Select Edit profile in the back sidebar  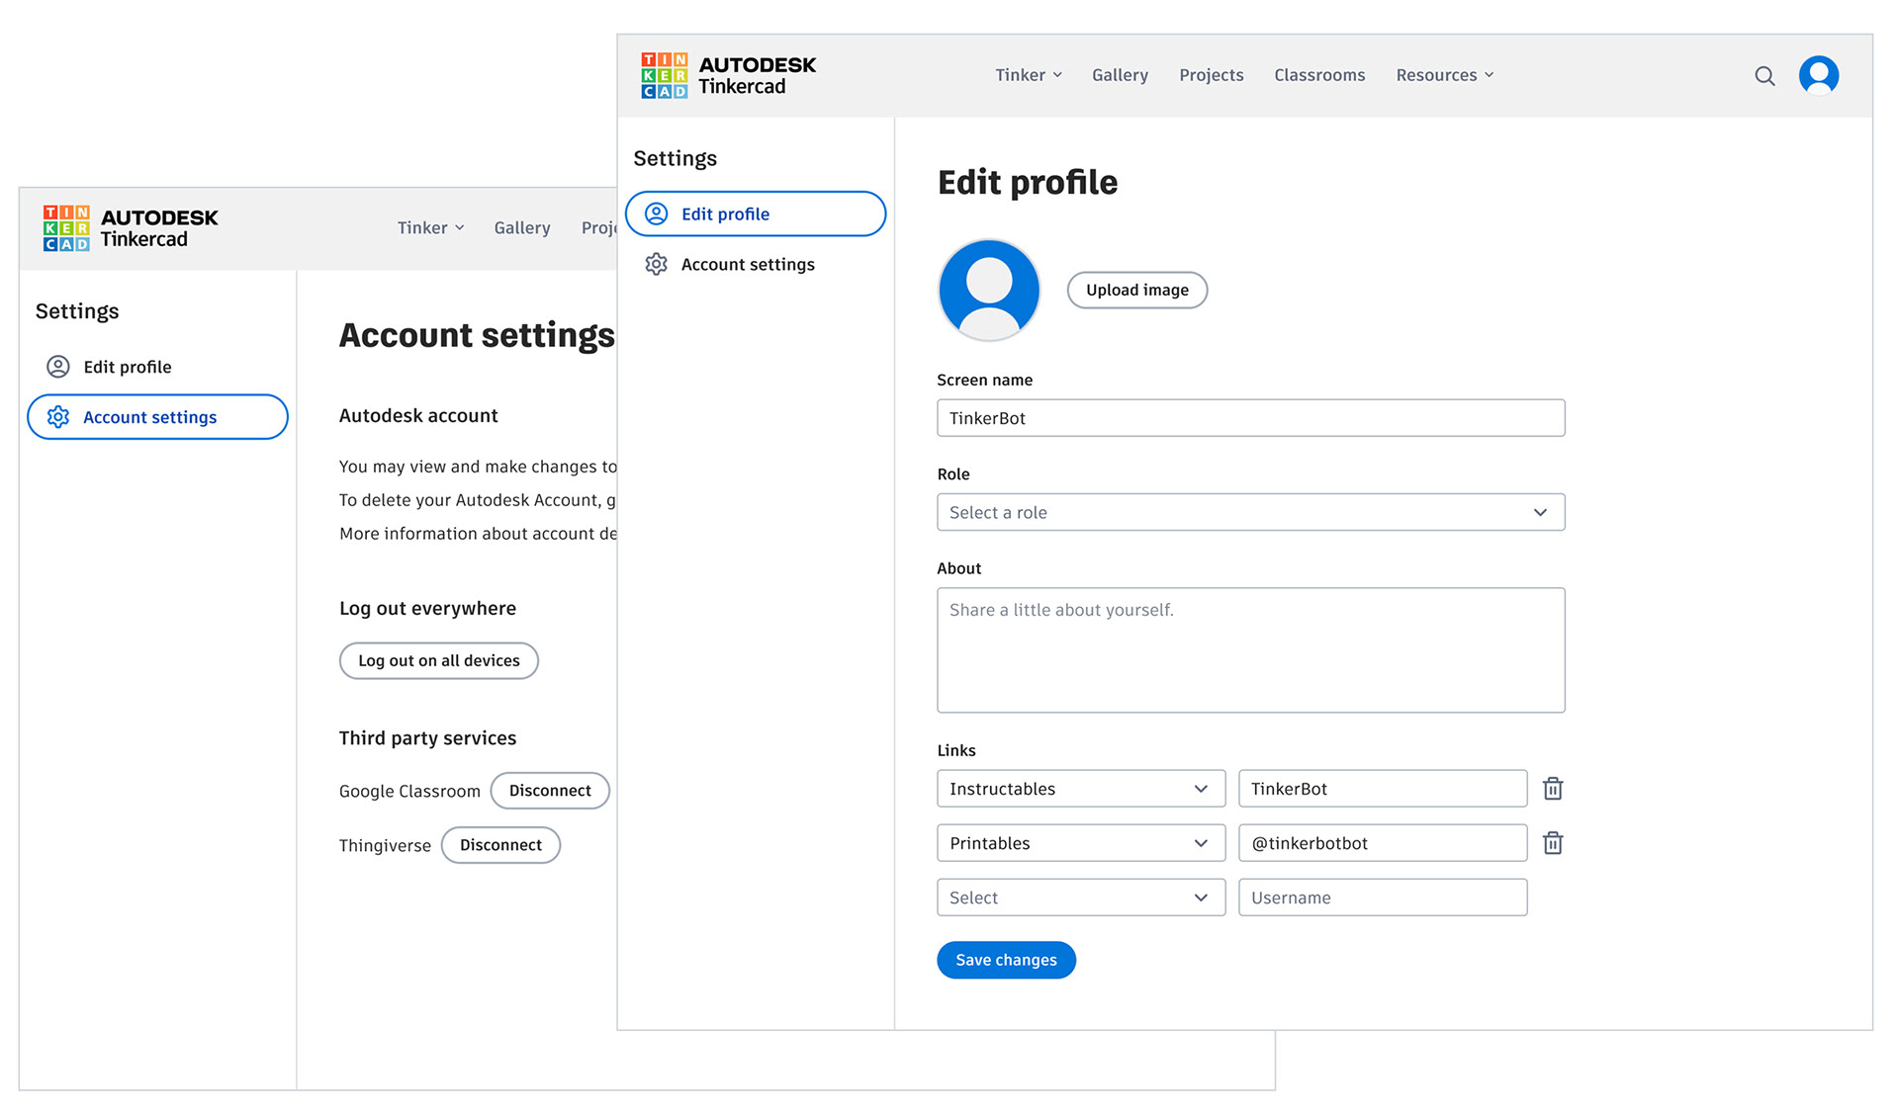pyautogui.click(x=127, y=367)
